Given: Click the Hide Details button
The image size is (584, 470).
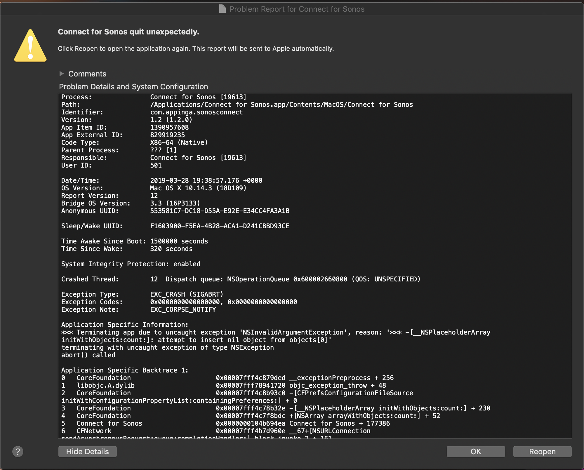Looking at the screenshot, I should 88,452.
